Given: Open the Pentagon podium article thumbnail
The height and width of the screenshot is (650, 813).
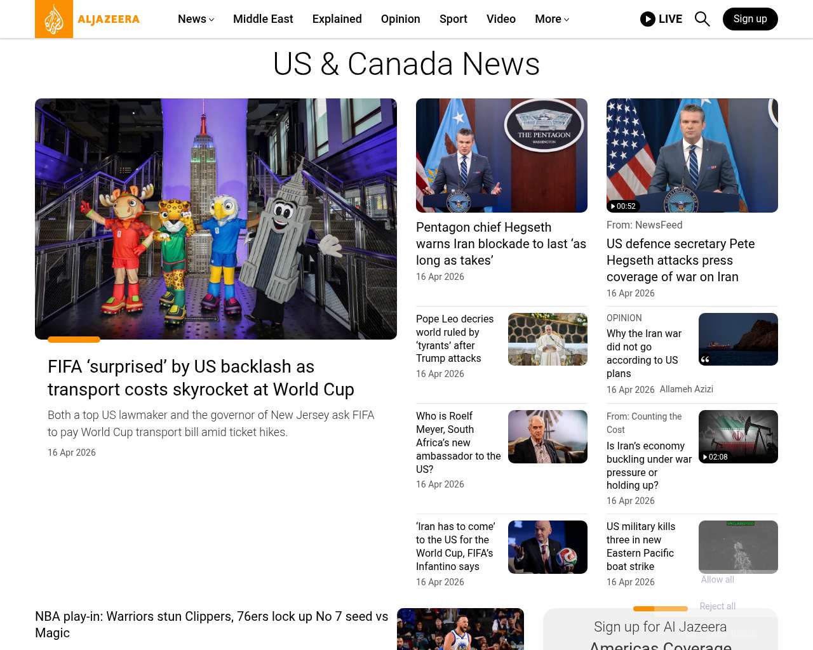Looking at the screenshot, I should (x=501, y=156).
